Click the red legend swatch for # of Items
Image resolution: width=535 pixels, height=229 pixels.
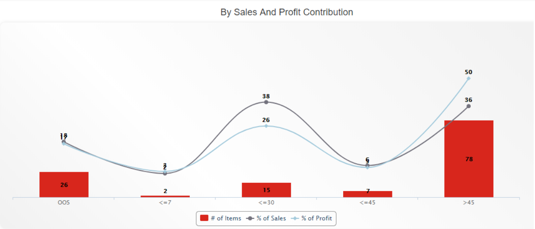point(204,218)
